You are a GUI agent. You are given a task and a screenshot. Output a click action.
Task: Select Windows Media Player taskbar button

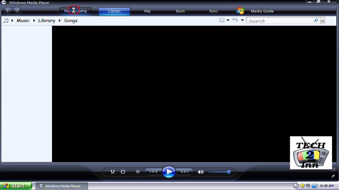click(61, 186)
